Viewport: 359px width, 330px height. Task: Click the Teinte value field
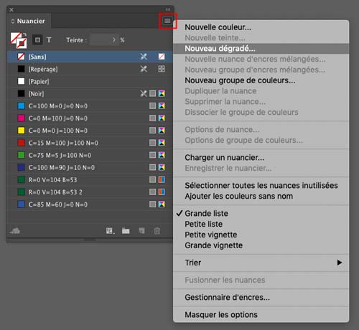[x=100, y=40]
